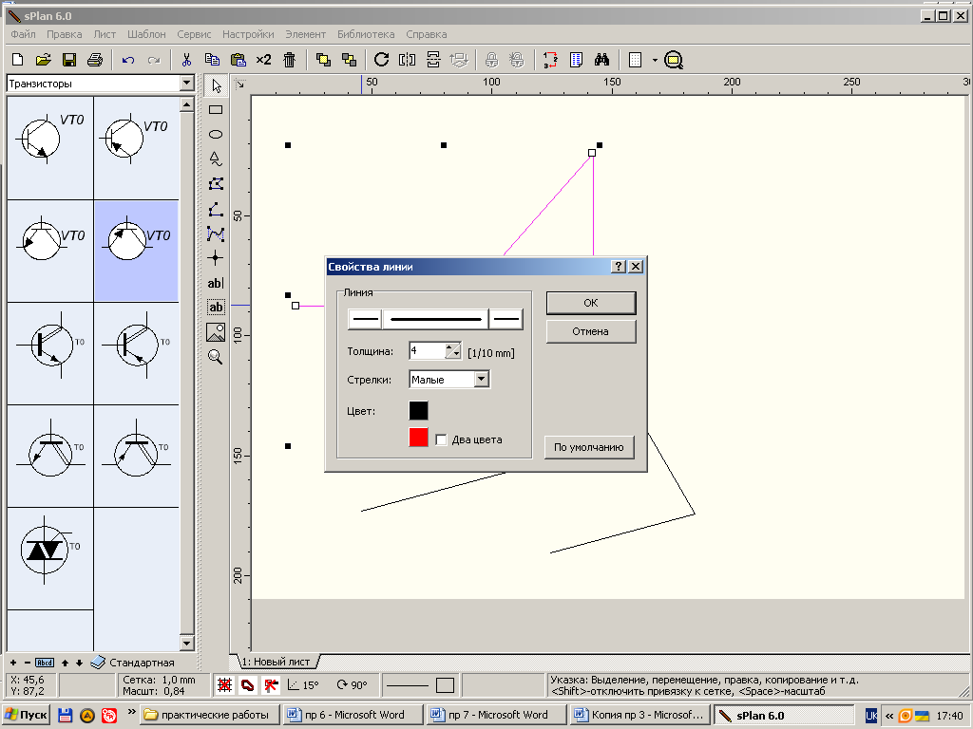Confirm line properties with OK
Viewport: 973px width, 729px height.
click(591, 303)
